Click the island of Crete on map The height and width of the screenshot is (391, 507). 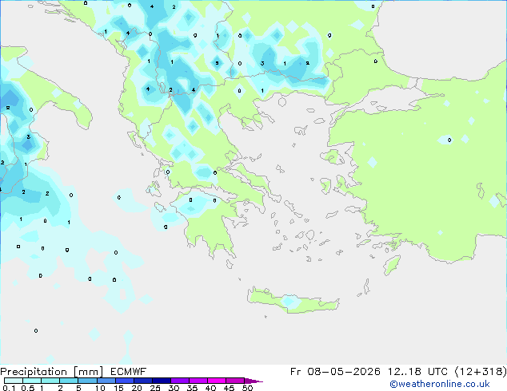[x=293, y=301]
